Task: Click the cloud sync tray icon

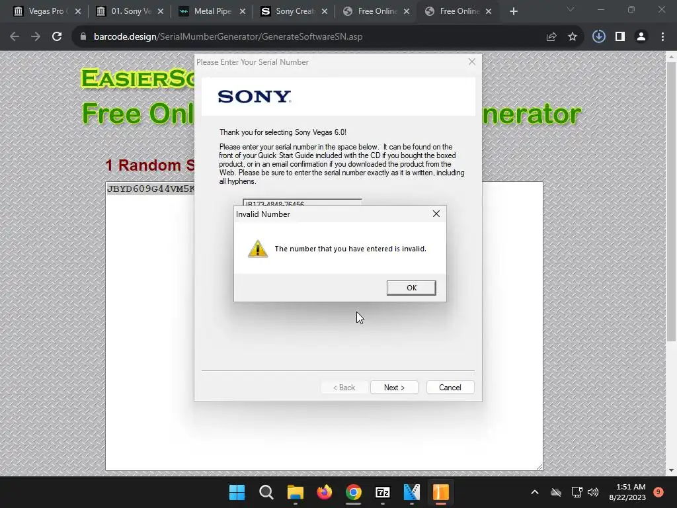Action: [556, 492]
